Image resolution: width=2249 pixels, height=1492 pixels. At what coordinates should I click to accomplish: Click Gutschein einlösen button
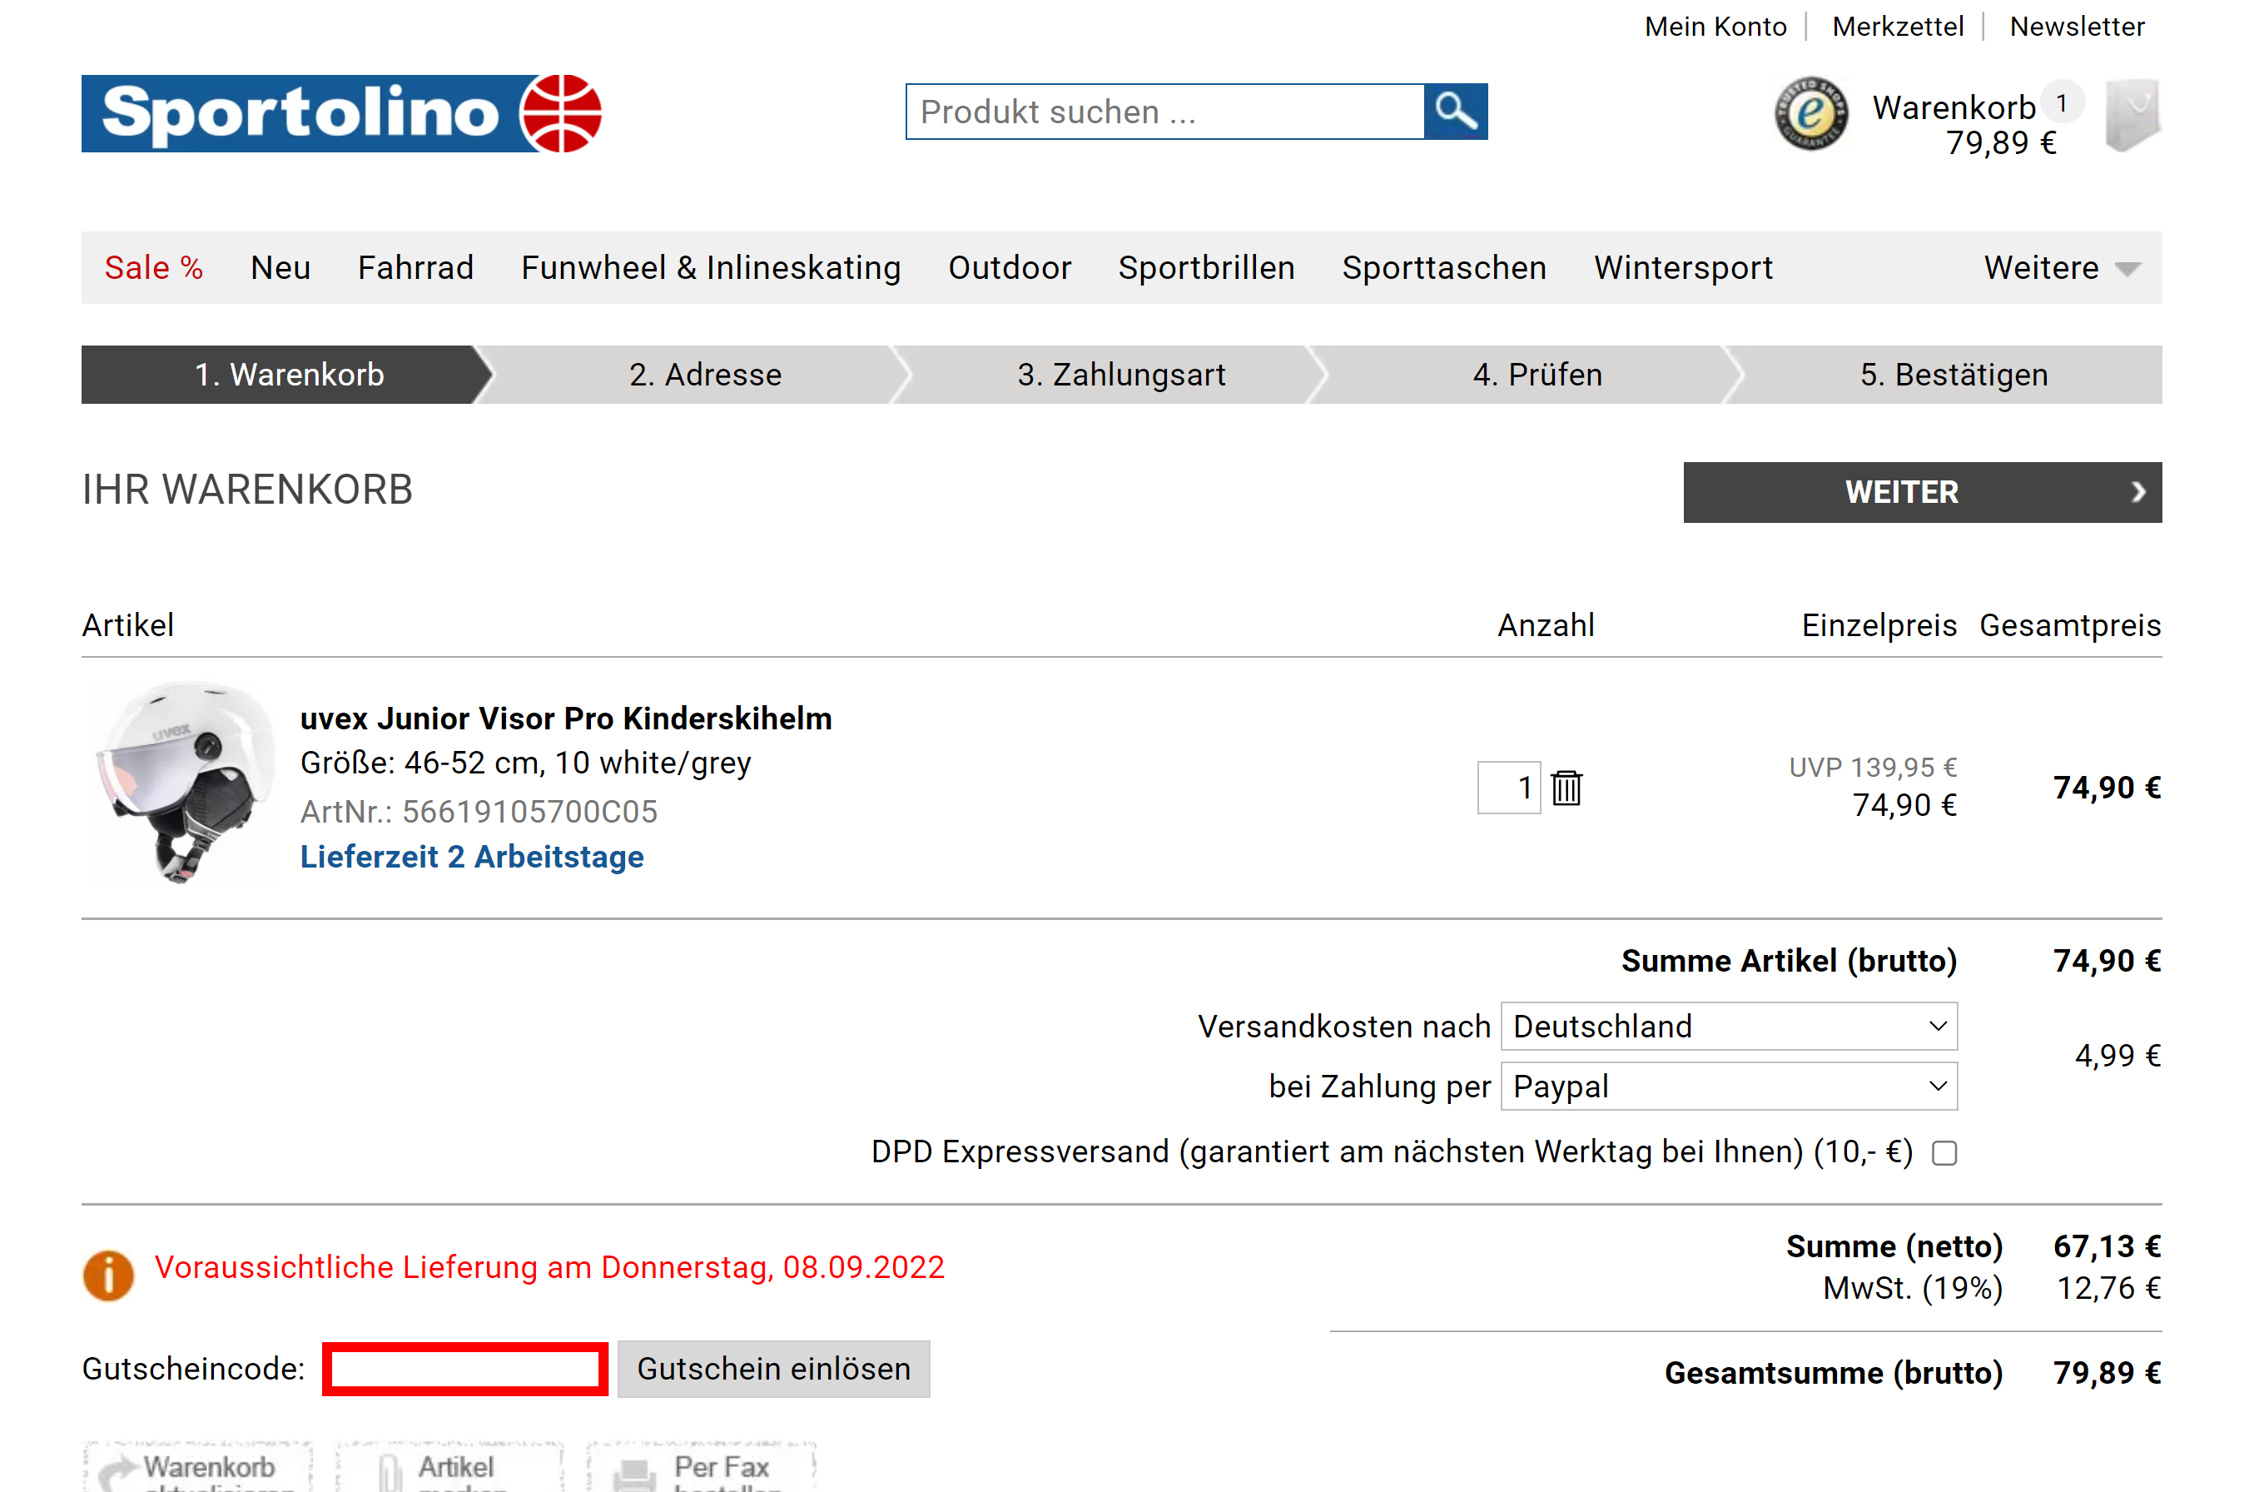pos(773,1368)
